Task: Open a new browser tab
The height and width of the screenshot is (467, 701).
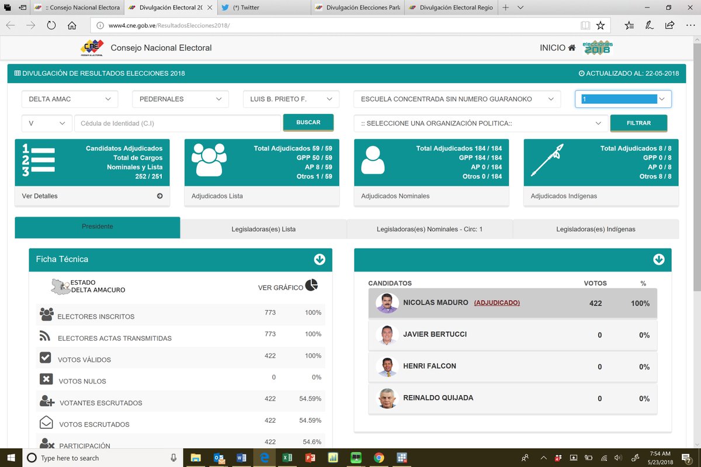Action: tap(506, 8)
